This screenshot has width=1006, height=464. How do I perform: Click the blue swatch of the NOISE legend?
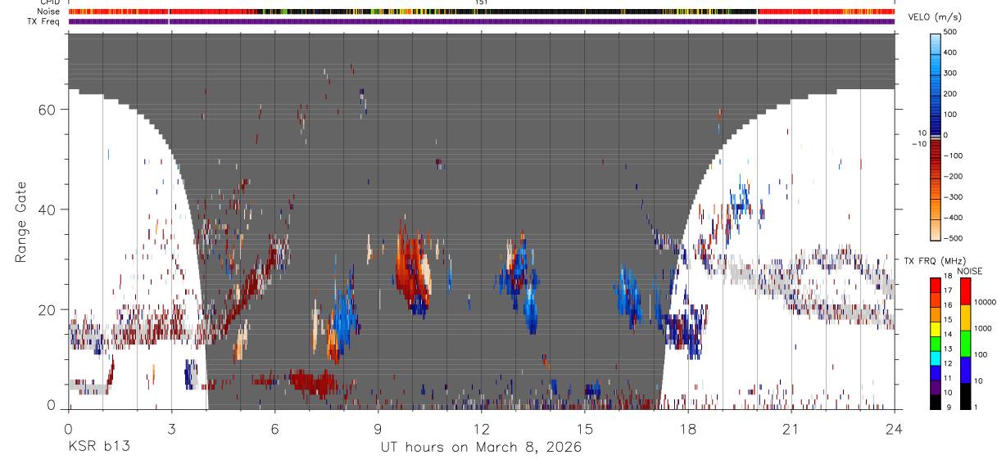point(966,369)
